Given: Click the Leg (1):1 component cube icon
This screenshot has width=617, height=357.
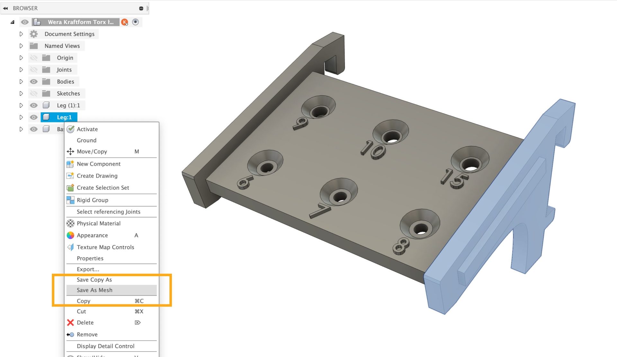Looking at the screenshot, I should 46,105.
